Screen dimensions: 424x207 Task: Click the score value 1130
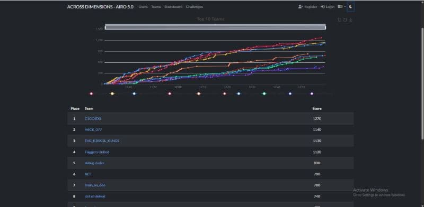point(317,140)
